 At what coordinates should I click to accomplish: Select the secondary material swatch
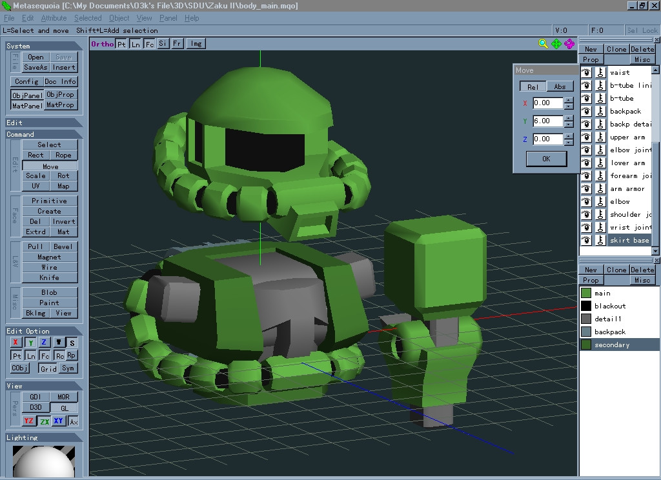(x=586, y=345)
